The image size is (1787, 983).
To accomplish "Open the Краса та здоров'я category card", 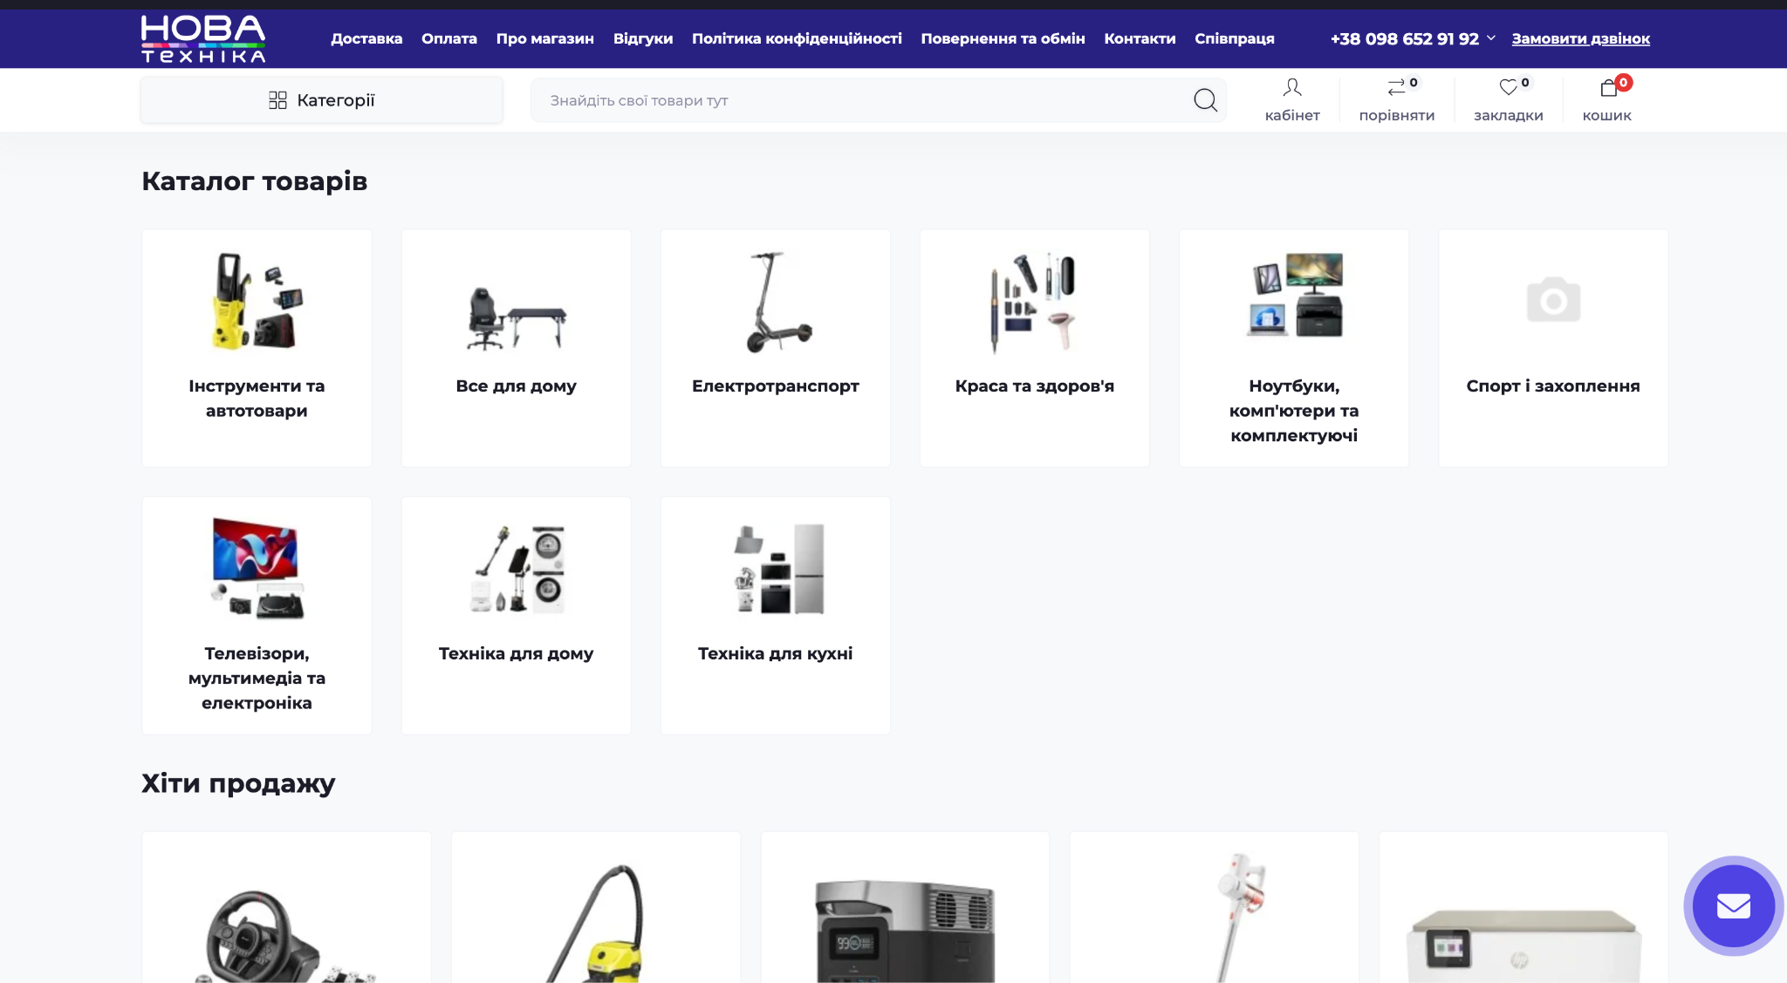I will coord(1034,347).
